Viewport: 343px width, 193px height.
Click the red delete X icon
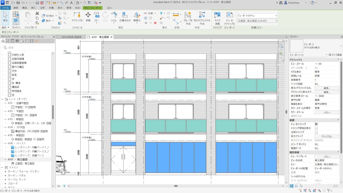pyautogui.click(x=155, y=23)
